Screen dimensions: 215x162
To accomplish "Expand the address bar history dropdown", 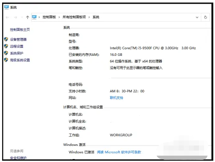I will tap(197, 17).
